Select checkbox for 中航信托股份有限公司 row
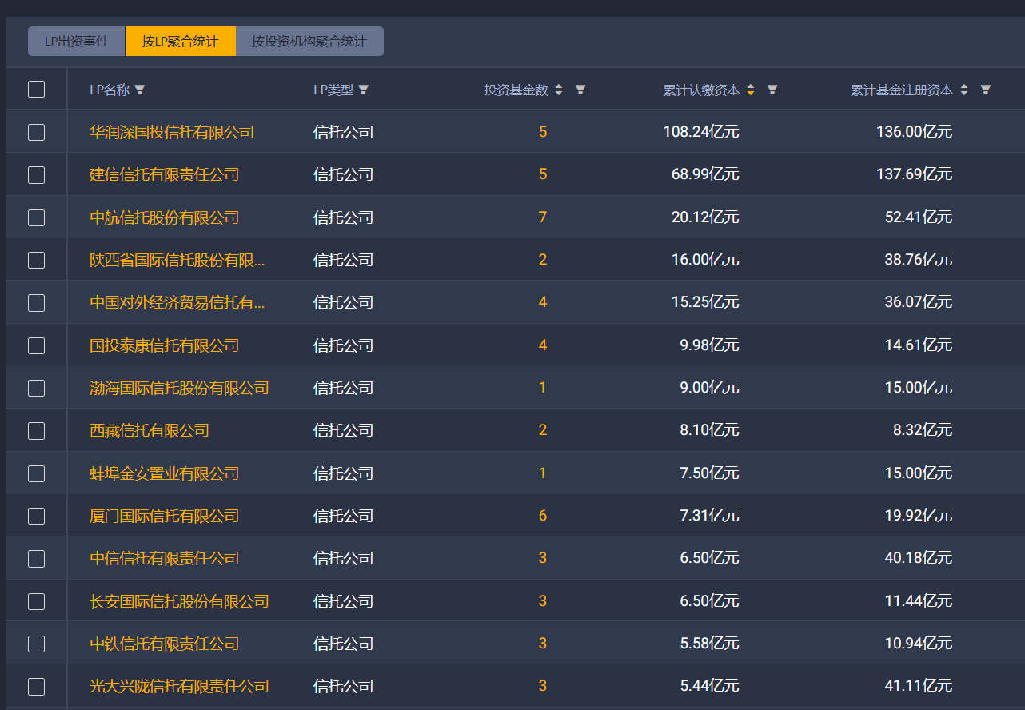The image size is (1025, 710). tap(36, 217)
